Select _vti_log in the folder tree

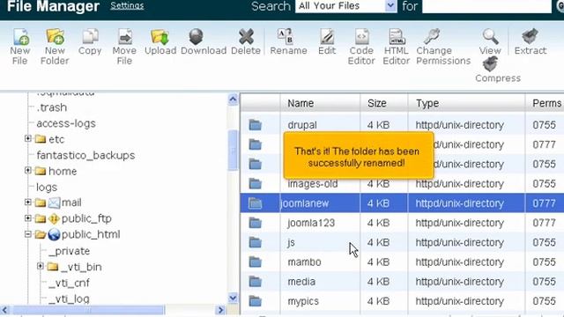click(x=69, y=299)
